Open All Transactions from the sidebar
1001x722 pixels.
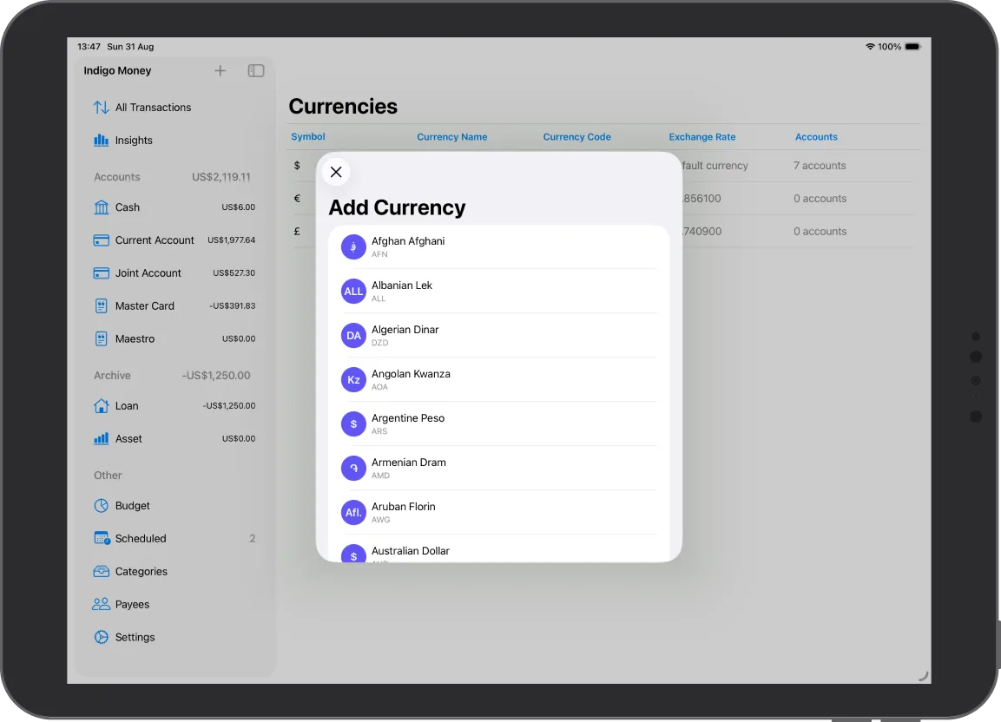point(153,108)
